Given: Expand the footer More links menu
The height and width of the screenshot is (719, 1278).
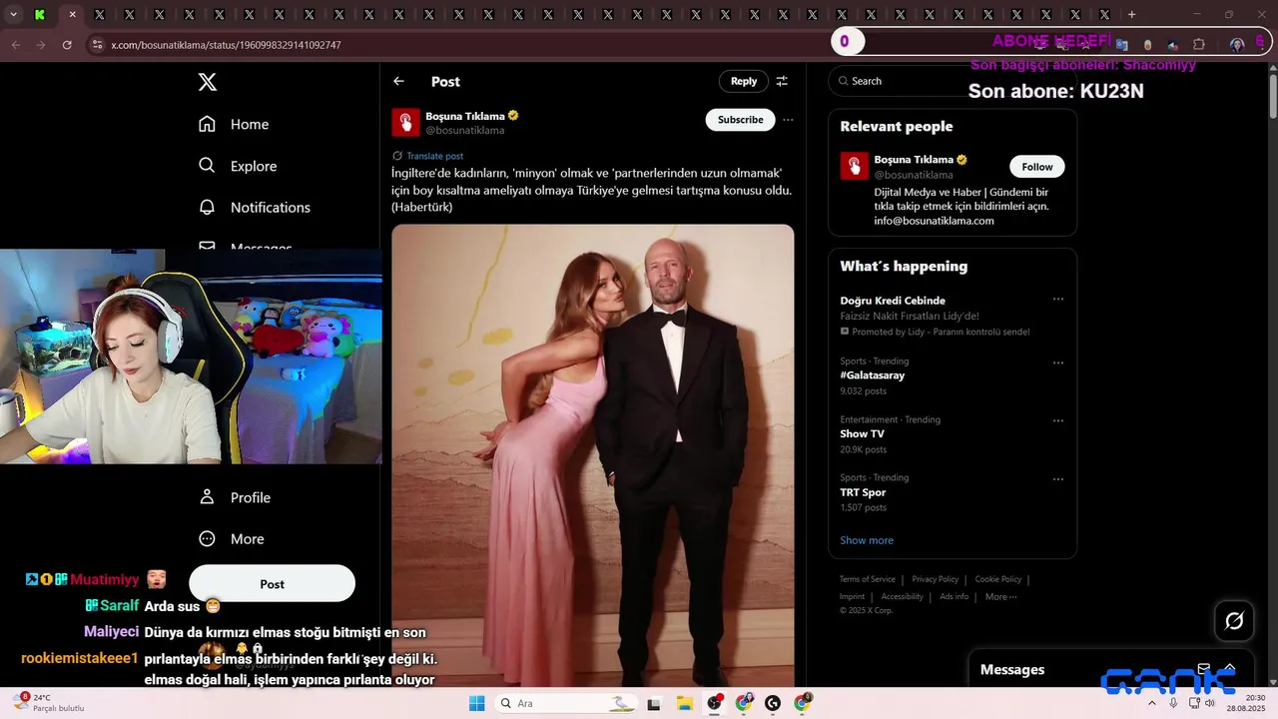Looking at the screenshot, I should tap(1000, 597).
